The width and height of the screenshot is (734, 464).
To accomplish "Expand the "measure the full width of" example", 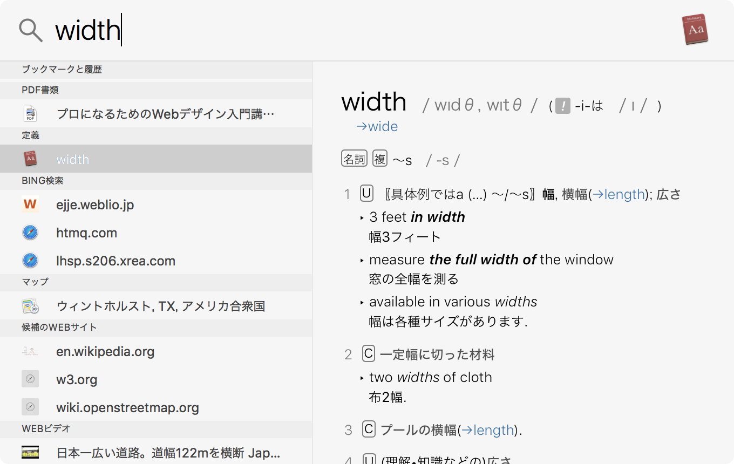I will click(x=362, y=260).
